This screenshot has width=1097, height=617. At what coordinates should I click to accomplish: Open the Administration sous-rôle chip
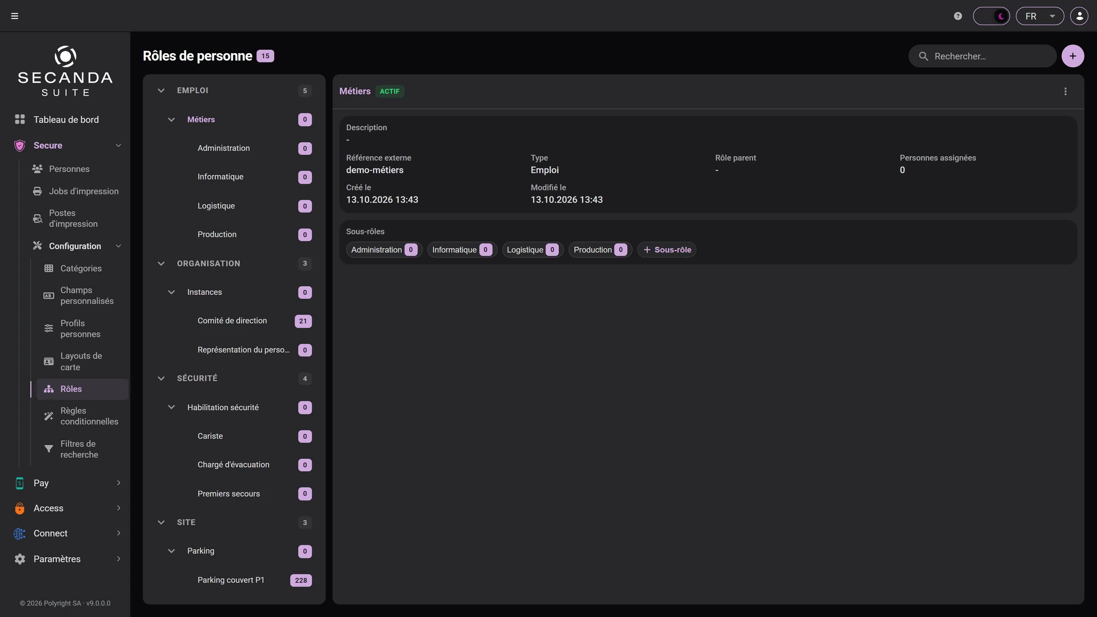pos(384,250)
